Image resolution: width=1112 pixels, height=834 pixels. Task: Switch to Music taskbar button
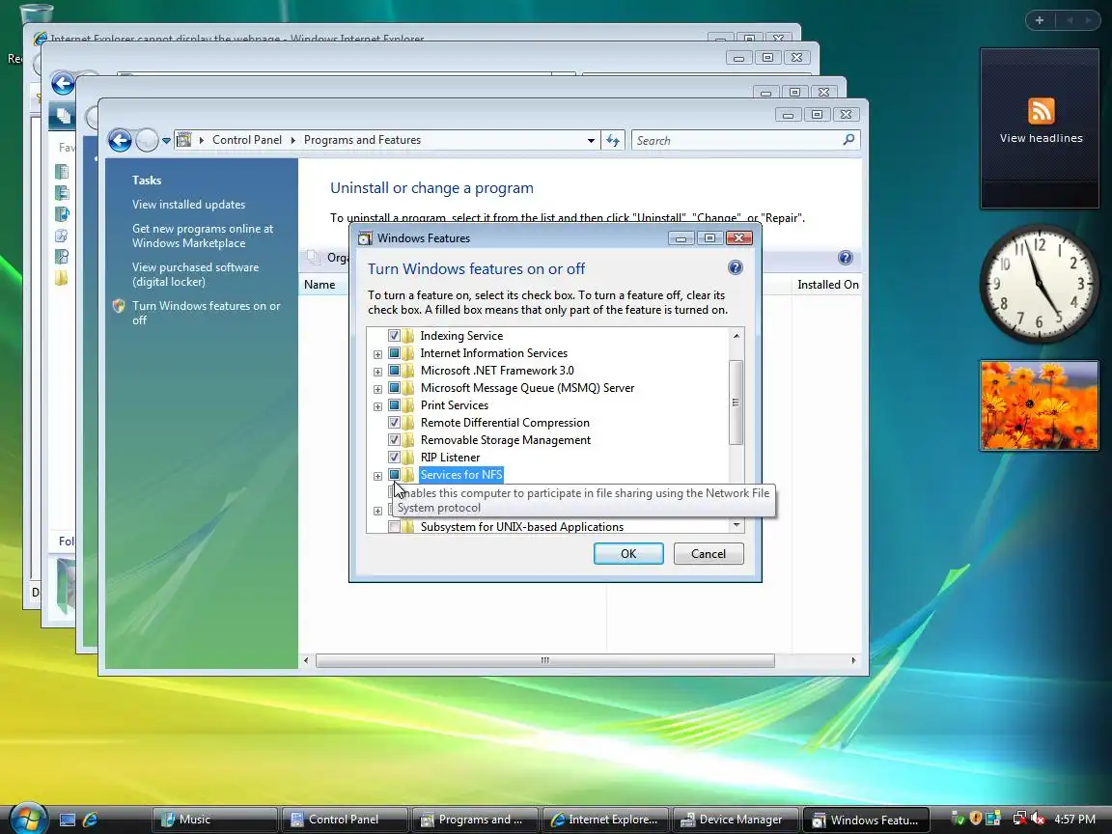click(x=214, y=820)
